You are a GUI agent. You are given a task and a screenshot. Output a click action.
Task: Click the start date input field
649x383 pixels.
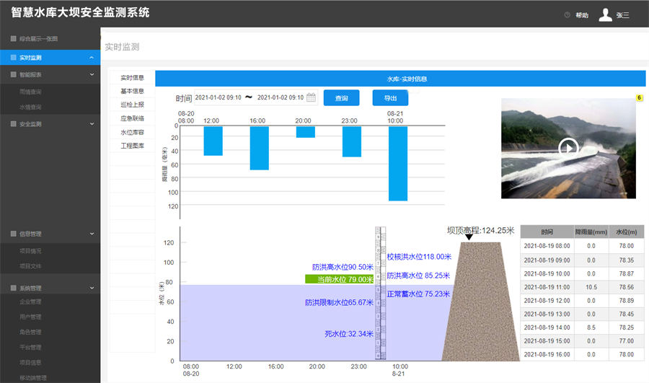click(x=218, y=98)
